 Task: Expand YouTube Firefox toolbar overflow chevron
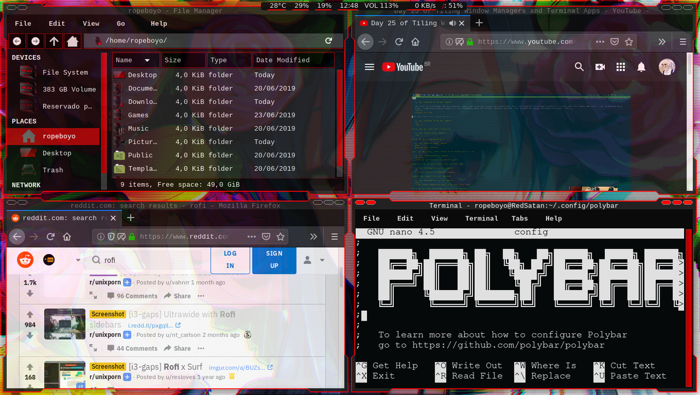pyautogui.click(x=662, y=42)
